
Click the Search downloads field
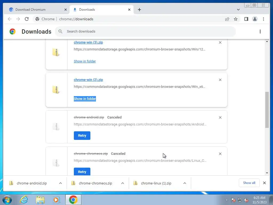pos(145,31)
